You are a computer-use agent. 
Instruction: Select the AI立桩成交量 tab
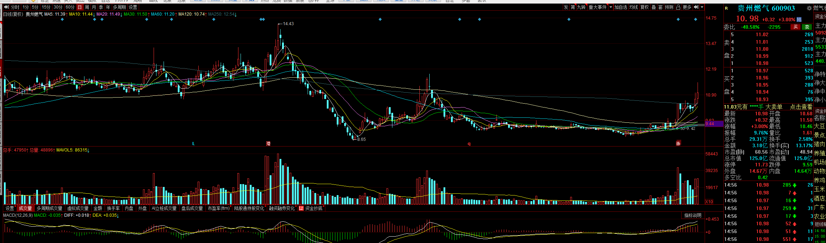click(164, 208)
